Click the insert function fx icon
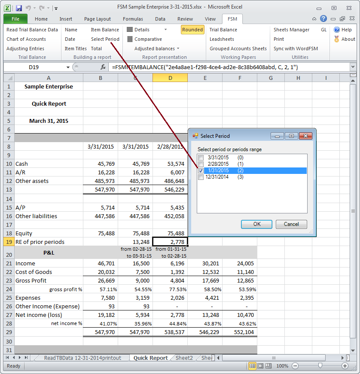360x374 pixels. 103,67
